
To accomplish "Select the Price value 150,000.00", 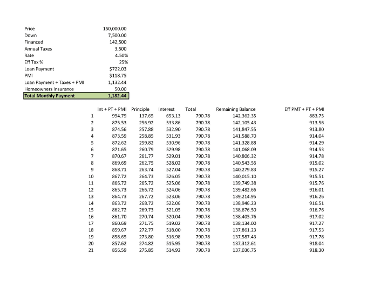I will [114, 29].
